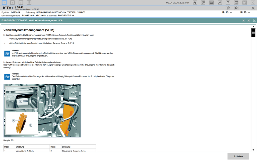Open the vehicle connection manager icon

pos(203,2)
